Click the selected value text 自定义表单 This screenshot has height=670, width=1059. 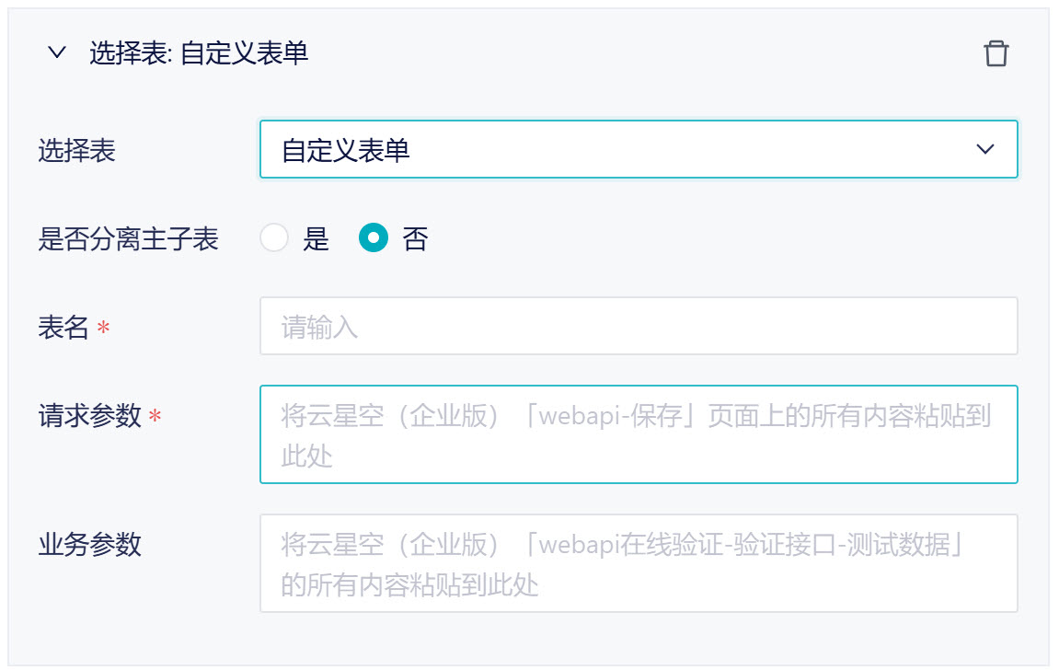[346, 150]
